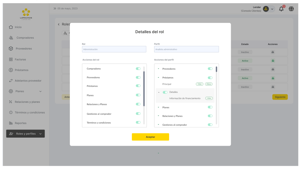Toggle Compradores switch in role actions
The height and width of the screenshot is (169, 300).
click(138, 68)
